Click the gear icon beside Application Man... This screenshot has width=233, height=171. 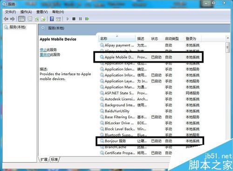[102, 87]
